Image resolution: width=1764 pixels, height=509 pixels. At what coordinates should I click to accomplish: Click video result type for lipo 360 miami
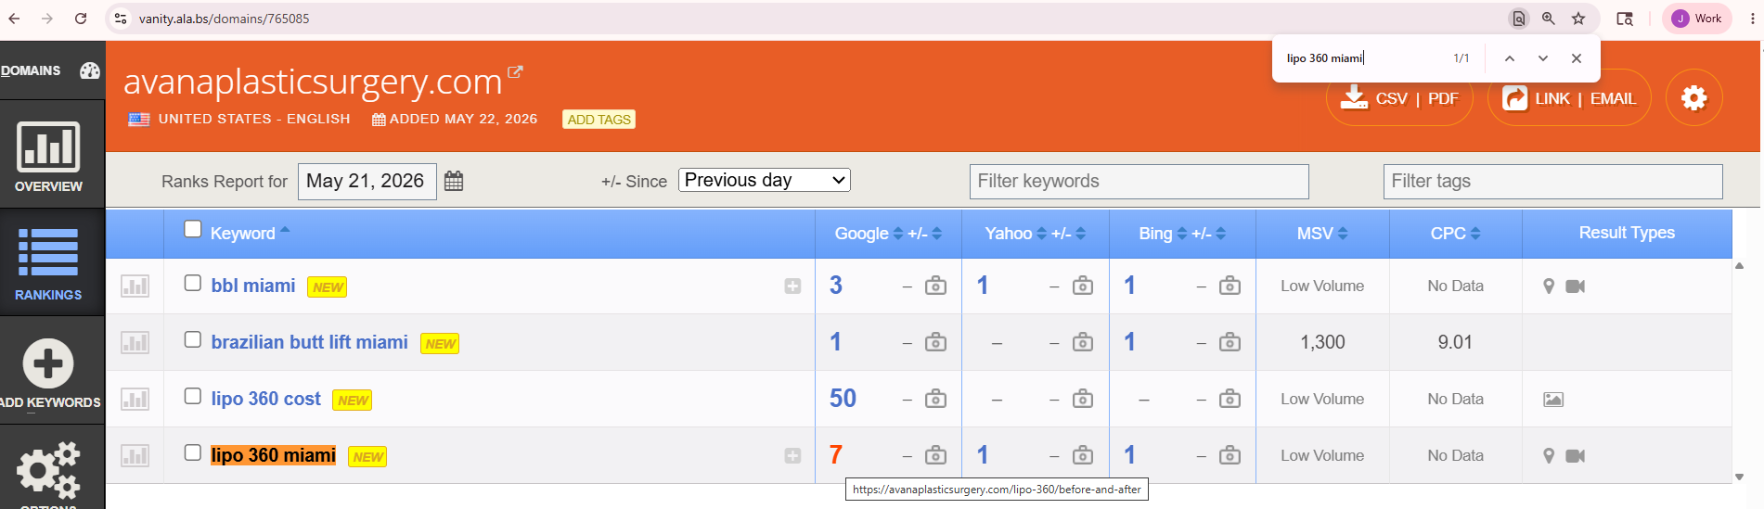point(1575,456)
